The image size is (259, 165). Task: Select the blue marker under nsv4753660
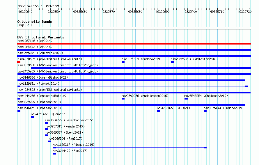click(33, 117)
